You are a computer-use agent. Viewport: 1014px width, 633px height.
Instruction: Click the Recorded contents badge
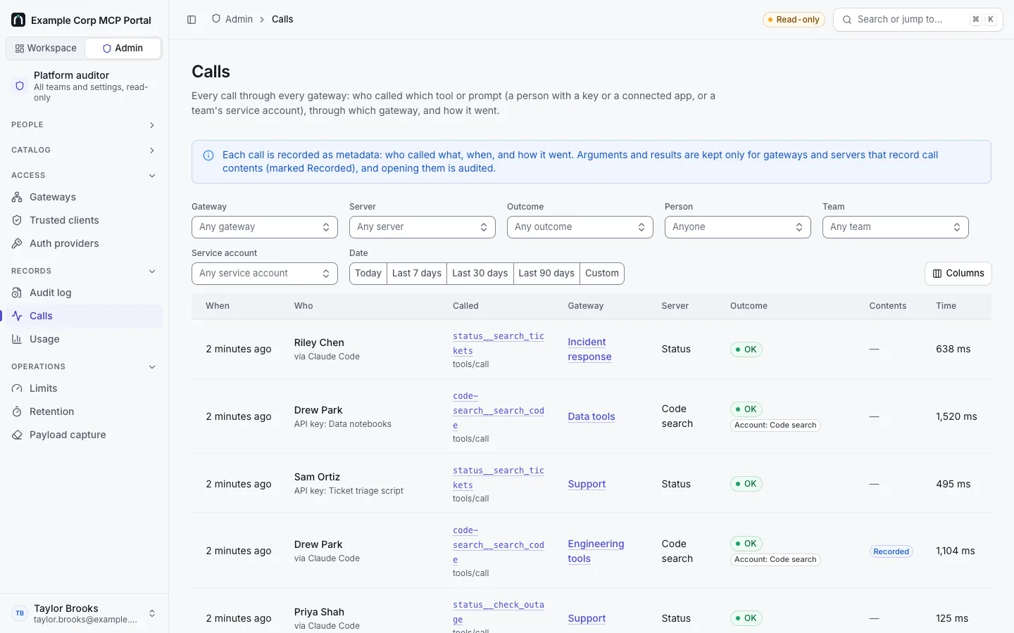click(x=891, y=551)
